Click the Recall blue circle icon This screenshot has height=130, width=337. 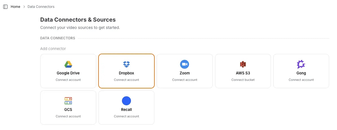pos(126,101)
